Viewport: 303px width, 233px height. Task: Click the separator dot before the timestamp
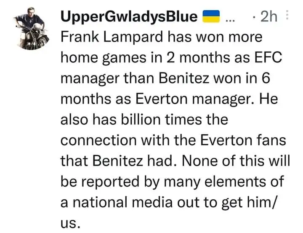(255, 17)
